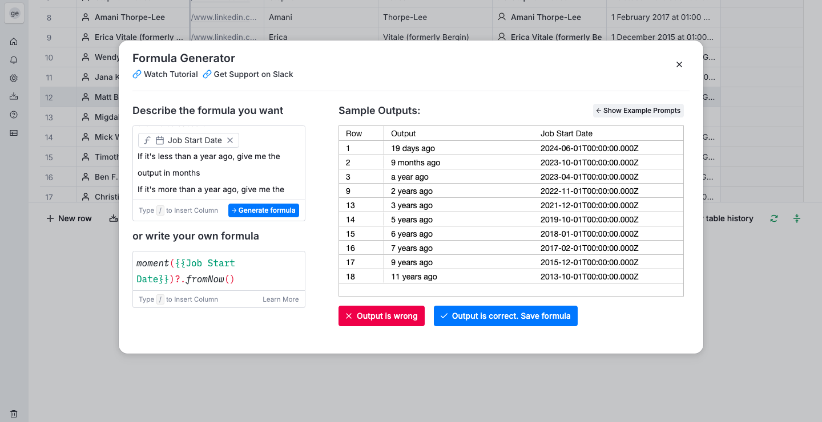Click the Generate formula button
Screen dimensions: 822x422
[x=264, y=210]
